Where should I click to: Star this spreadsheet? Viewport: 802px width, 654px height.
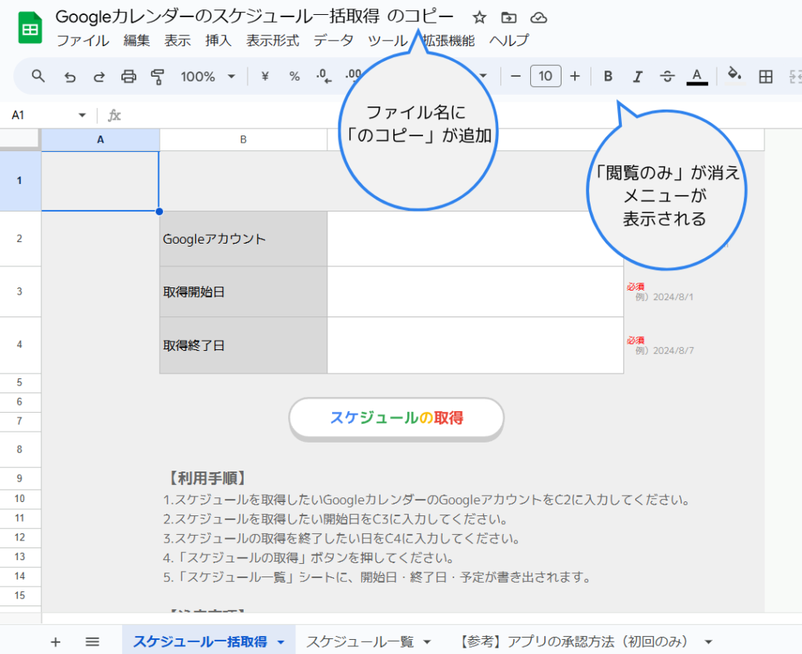point(479,18)
